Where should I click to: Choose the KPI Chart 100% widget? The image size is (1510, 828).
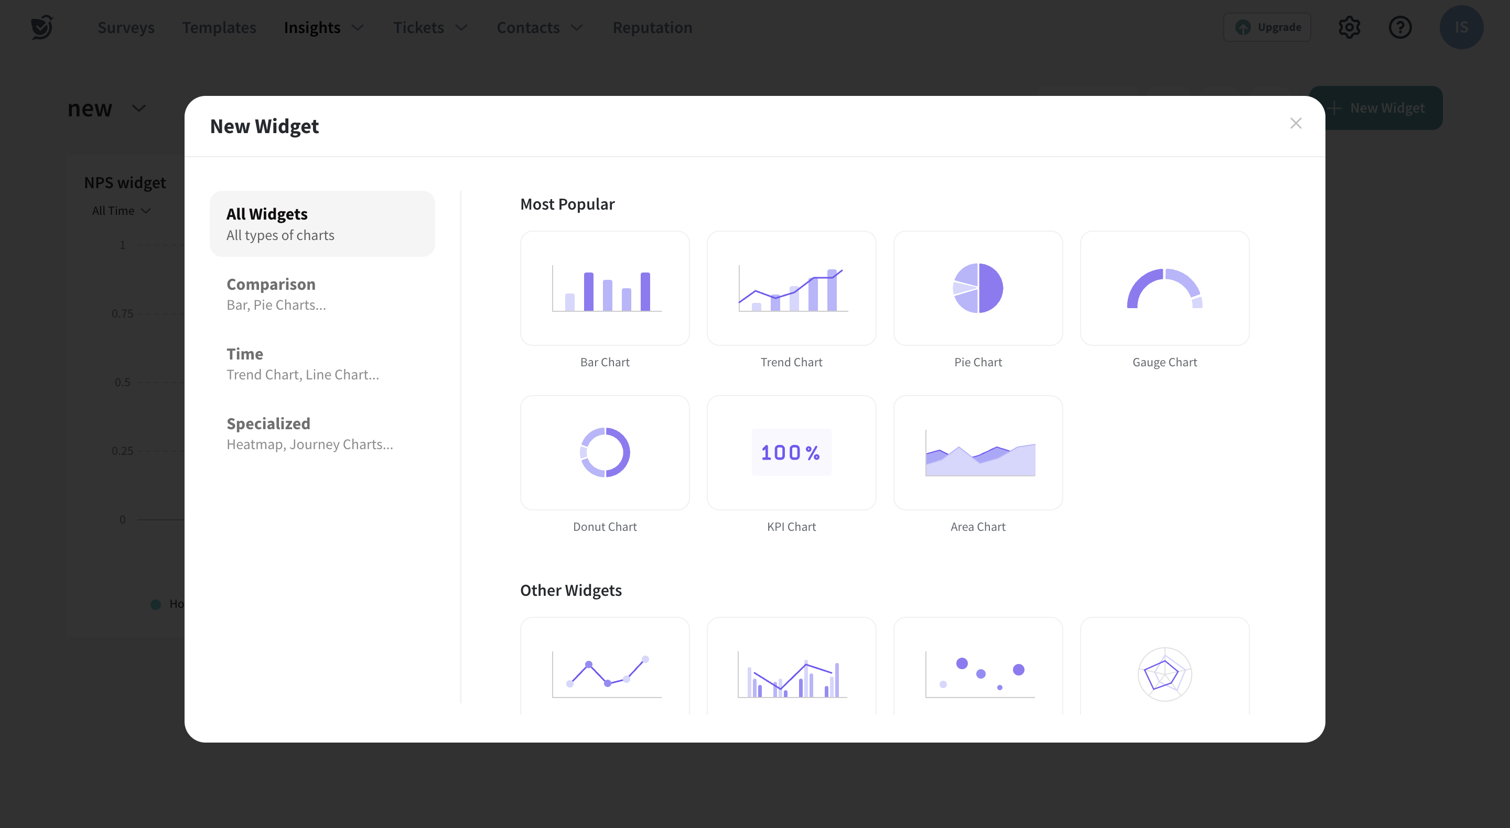click(791, 452)
